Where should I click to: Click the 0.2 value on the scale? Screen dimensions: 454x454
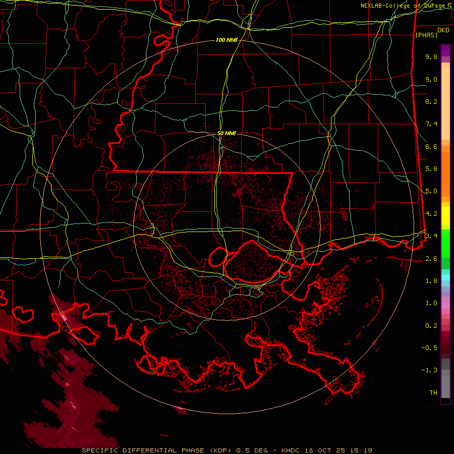(431, 326)
